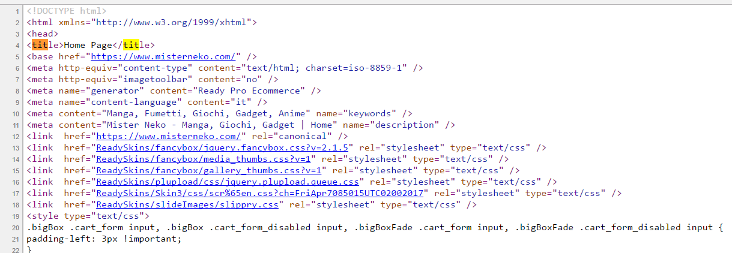Click the closing brace on line 22
This screenshot has width=732, height=253.
(29, 248)
